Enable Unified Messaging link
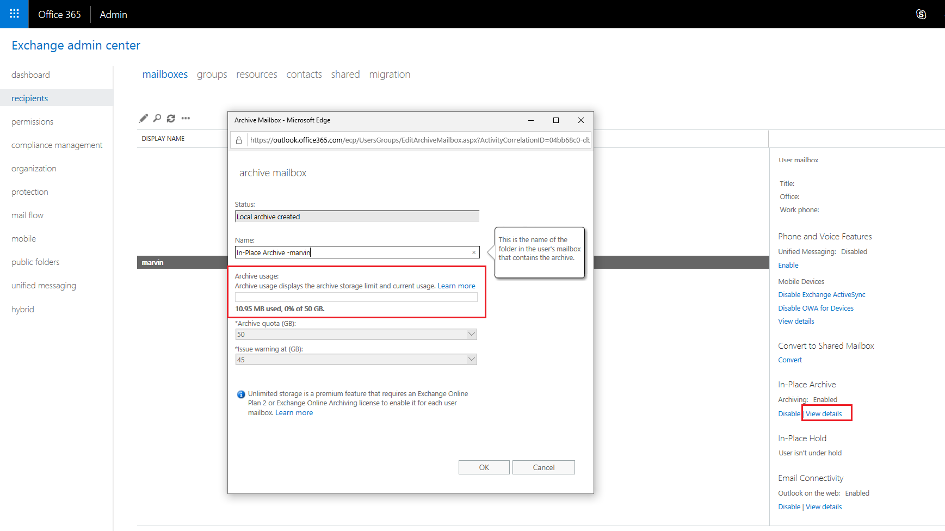The height and width of the screenshot is (531, 945). click(x=788, y=265)
